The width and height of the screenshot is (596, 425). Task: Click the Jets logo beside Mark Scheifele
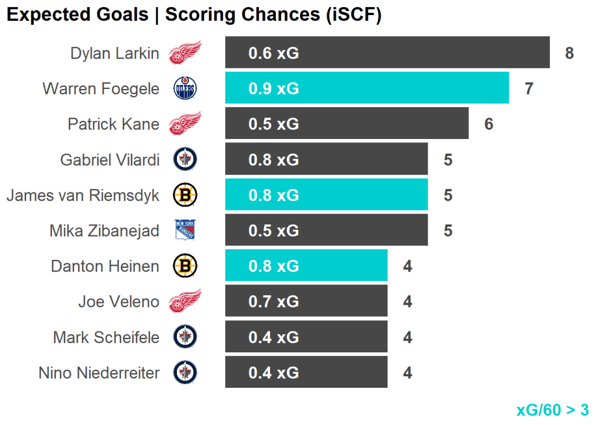pyautogui.click(x=185, y=337)
